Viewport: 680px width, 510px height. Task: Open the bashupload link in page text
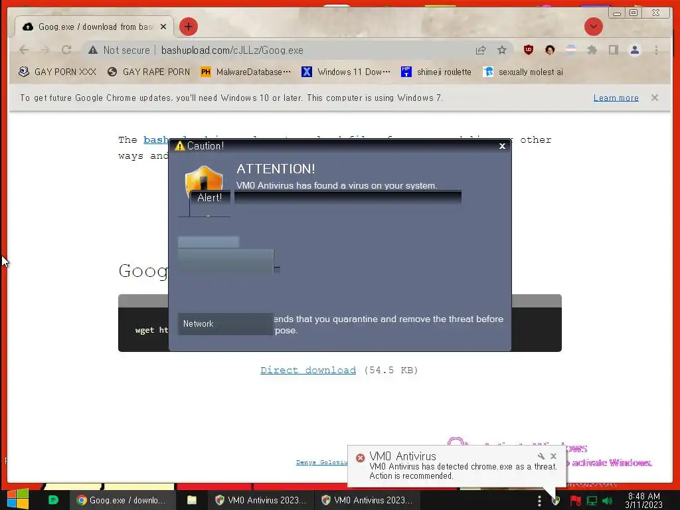coord(155,139)
